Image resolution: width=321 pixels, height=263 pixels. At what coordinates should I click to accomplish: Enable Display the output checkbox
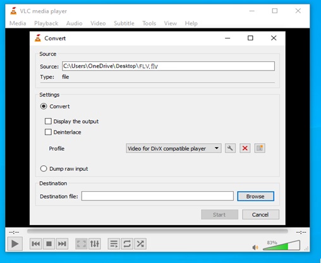(x=48, y=121)
